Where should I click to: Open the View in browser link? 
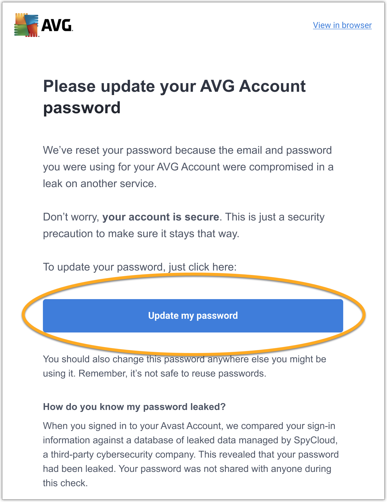[x=342, y=25]
